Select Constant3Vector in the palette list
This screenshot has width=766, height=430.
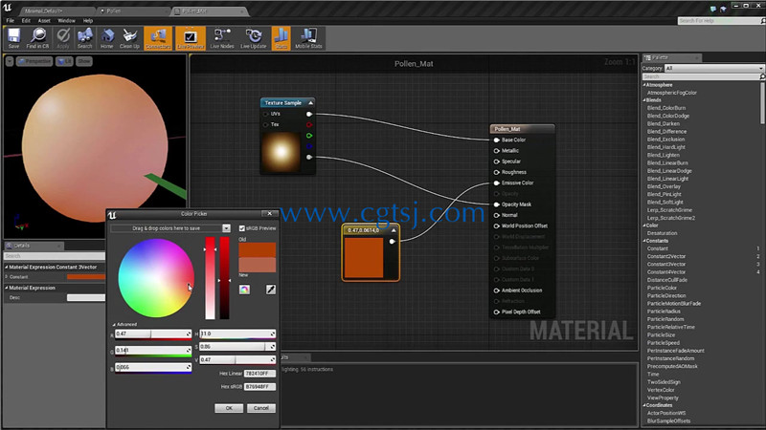click(666, 265)
